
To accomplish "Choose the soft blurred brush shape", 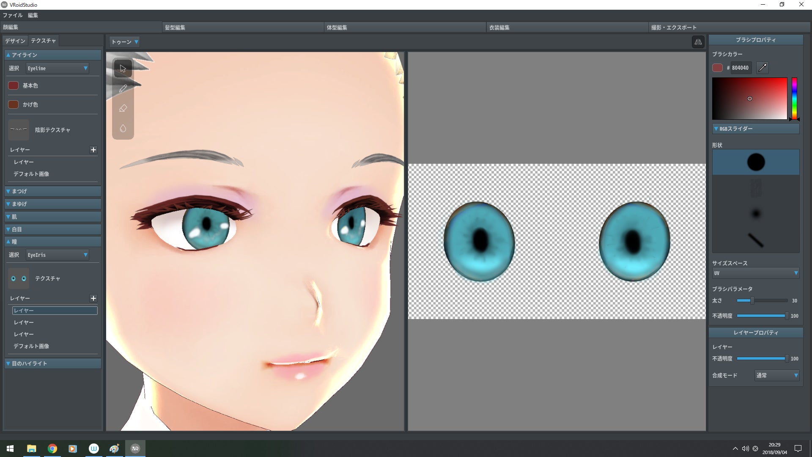I will 755,214.
